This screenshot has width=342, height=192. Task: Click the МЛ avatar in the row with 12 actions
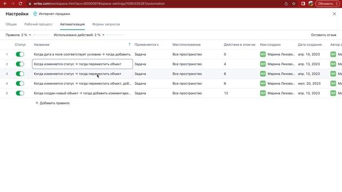click(x=262, y=93)
